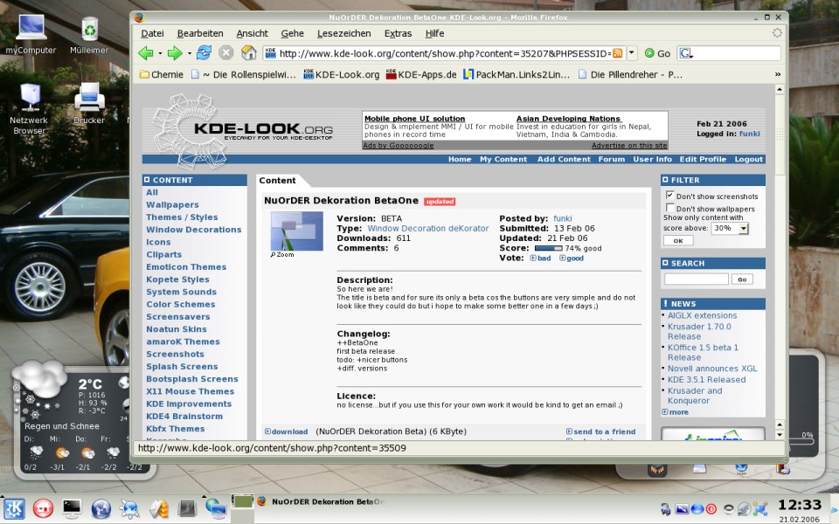Click send to a friend link
The height and width of the screenshot is (524, 839).
point(601,431)
